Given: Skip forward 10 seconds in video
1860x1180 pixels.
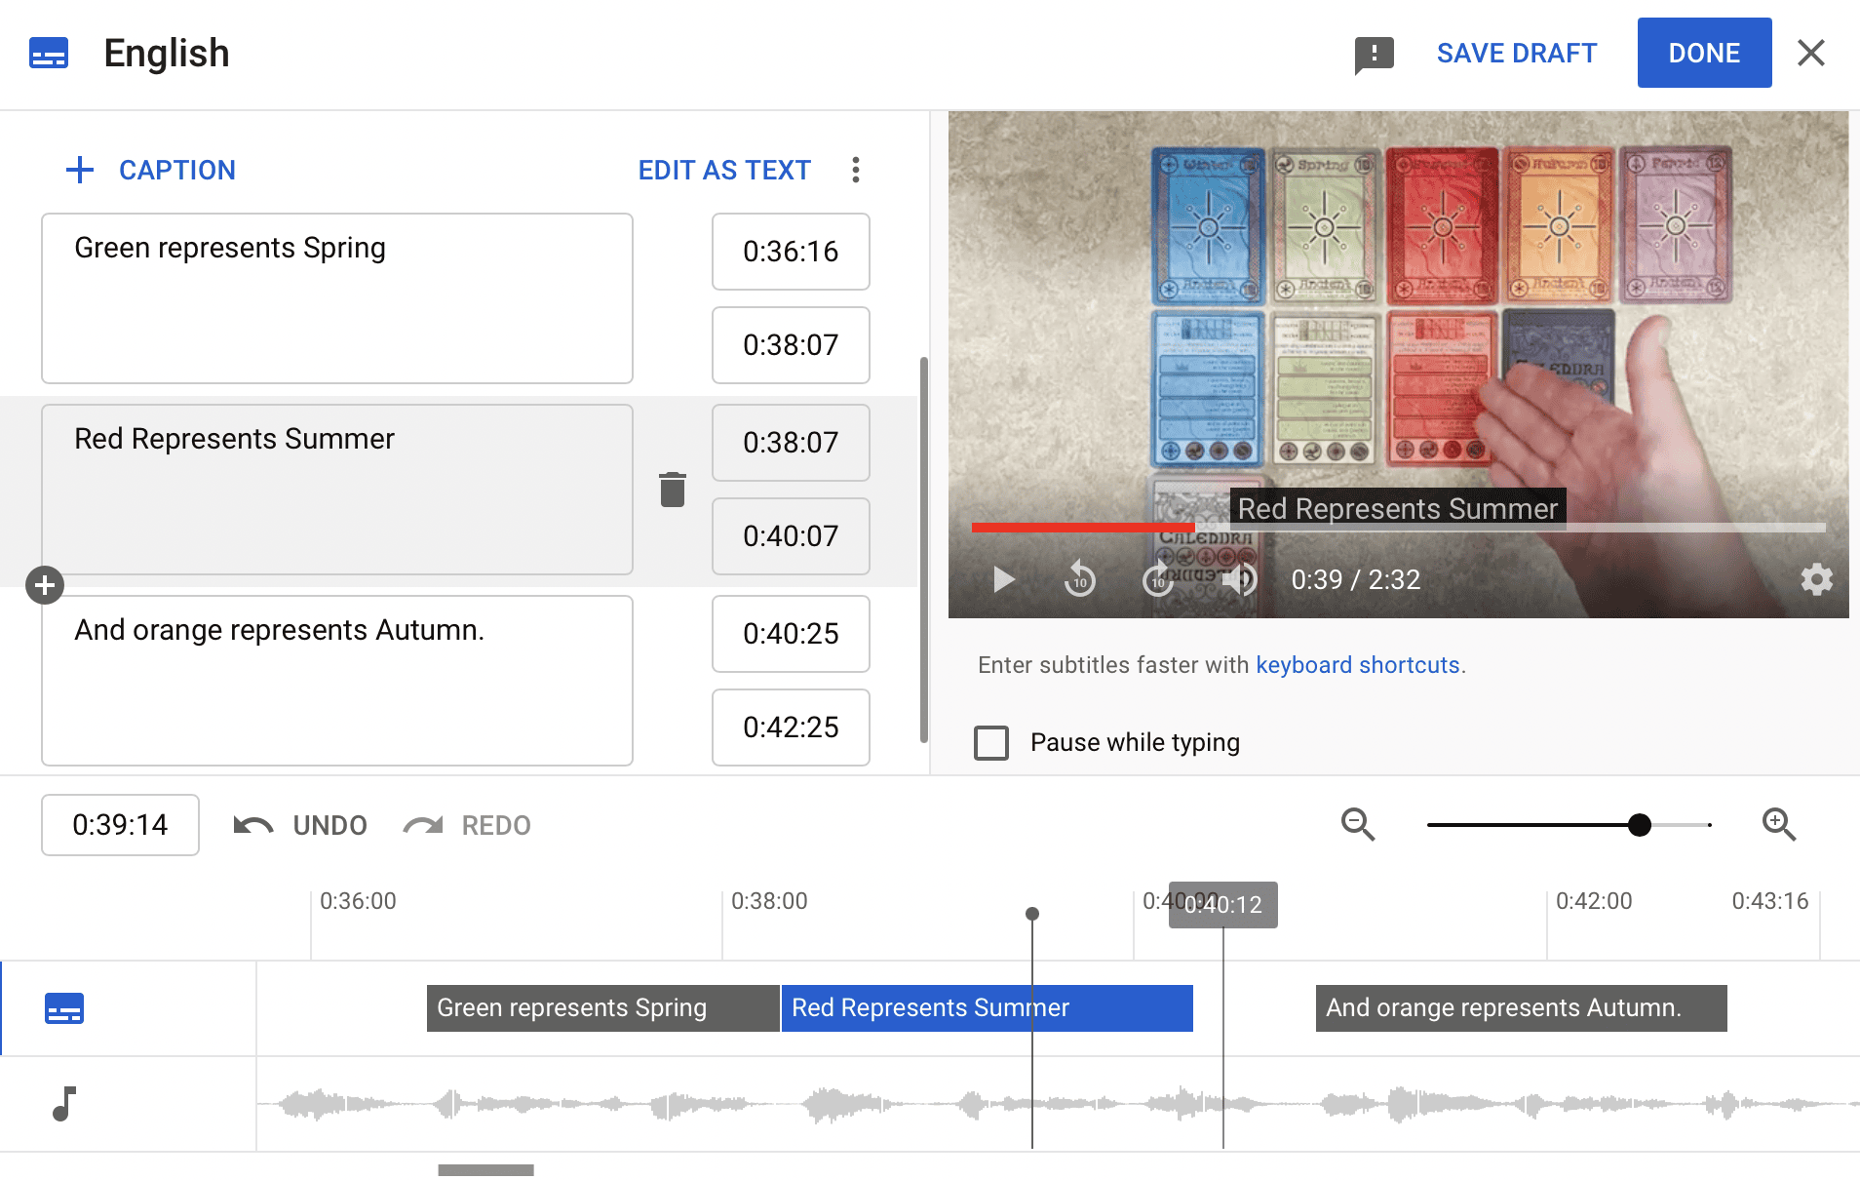Looking at the screenshot, I should [1158, 579].
